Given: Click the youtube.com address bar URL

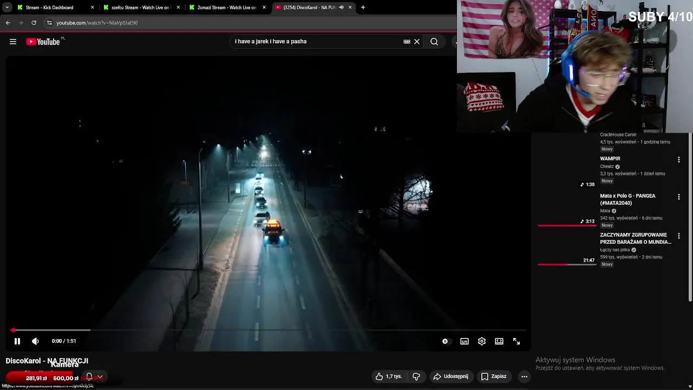Looking at the screenshot, I should [x=97, y=23].
